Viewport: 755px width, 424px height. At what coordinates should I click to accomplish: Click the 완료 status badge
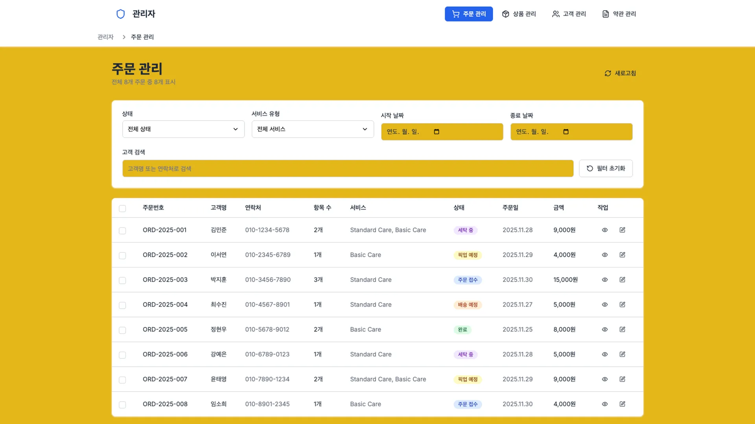pyautogui.click(x=462, y=330)
